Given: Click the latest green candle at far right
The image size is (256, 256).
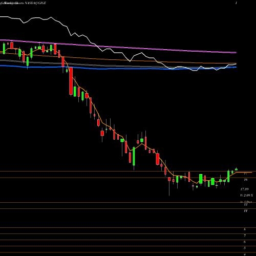Looking at the screenshot, I should click(236, 169).
